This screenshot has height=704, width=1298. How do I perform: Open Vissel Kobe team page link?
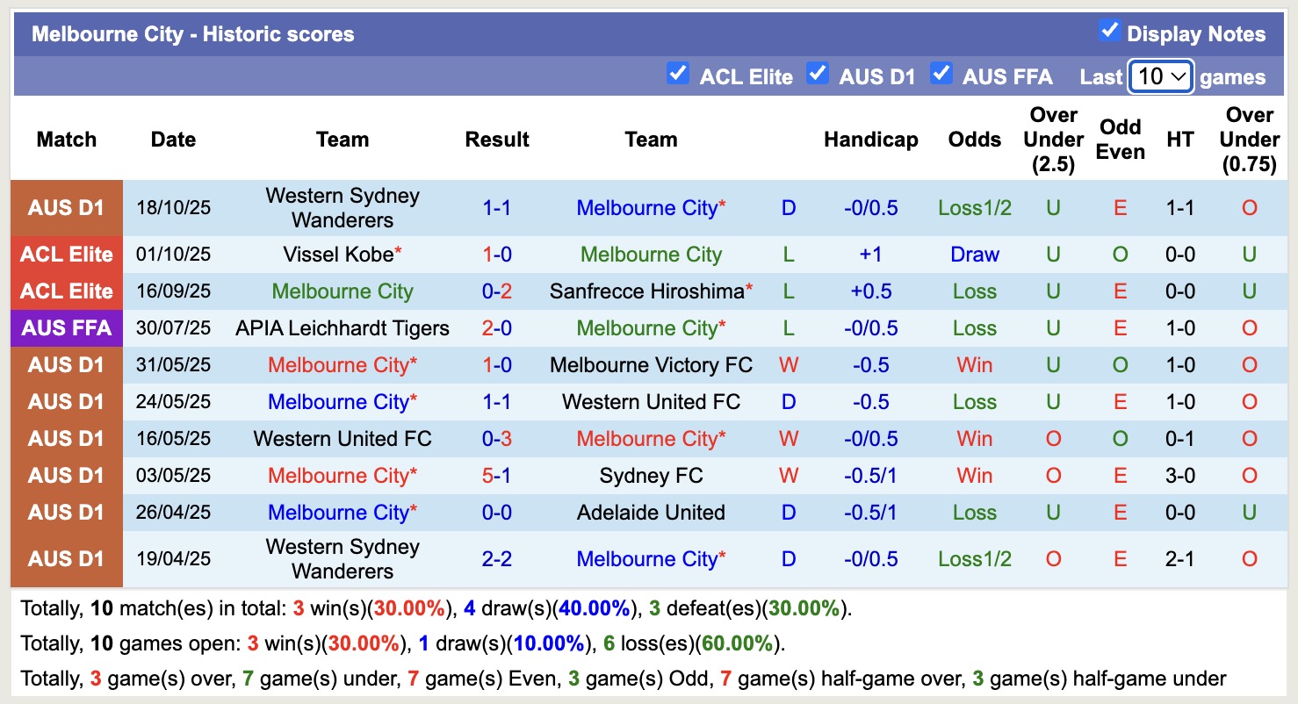[x=336, y=255]
